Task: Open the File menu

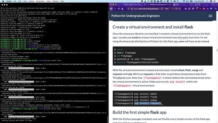Action: (x=15, y=1)
